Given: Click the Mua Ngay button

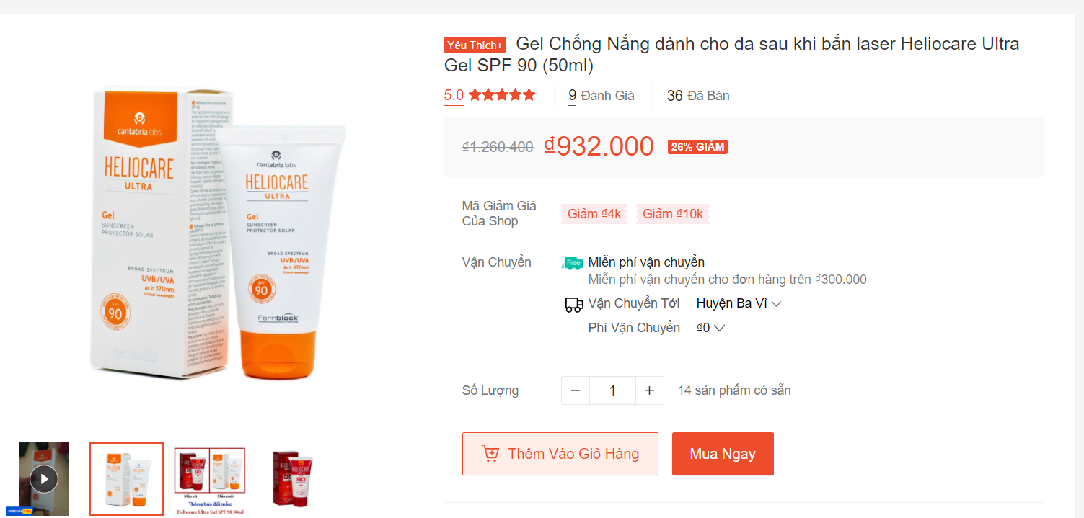Looking at the screenshot, I should point(723,454).
